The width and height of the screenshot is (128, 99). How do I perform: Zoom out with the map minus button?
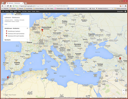[x=123, y=93]
